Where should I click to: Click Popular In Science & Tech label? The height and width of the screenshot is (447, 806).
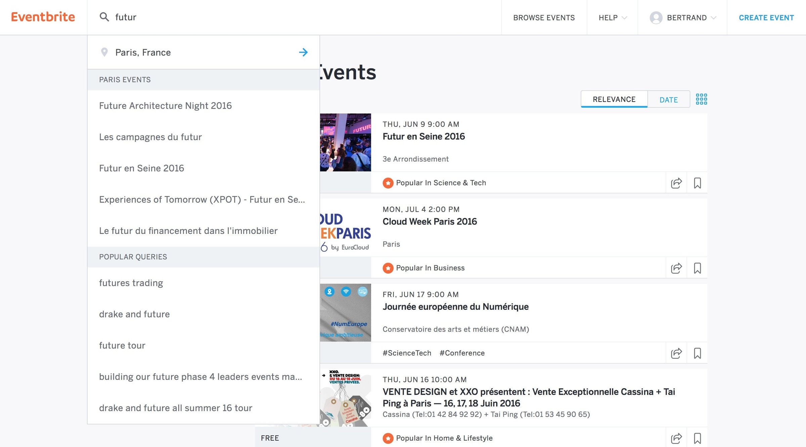(x=441, y=183)
